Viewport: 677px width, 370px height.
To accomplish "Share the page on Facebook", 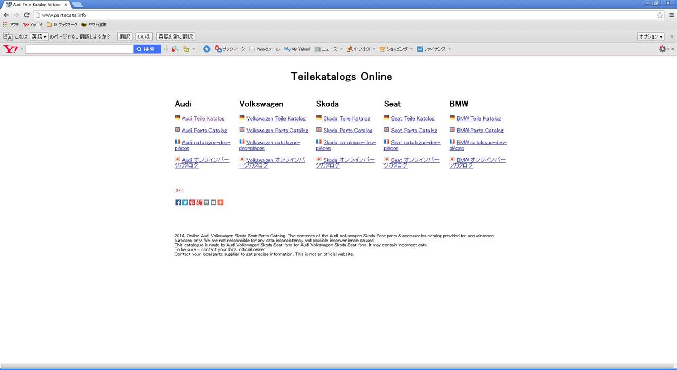I will (178, 202).
